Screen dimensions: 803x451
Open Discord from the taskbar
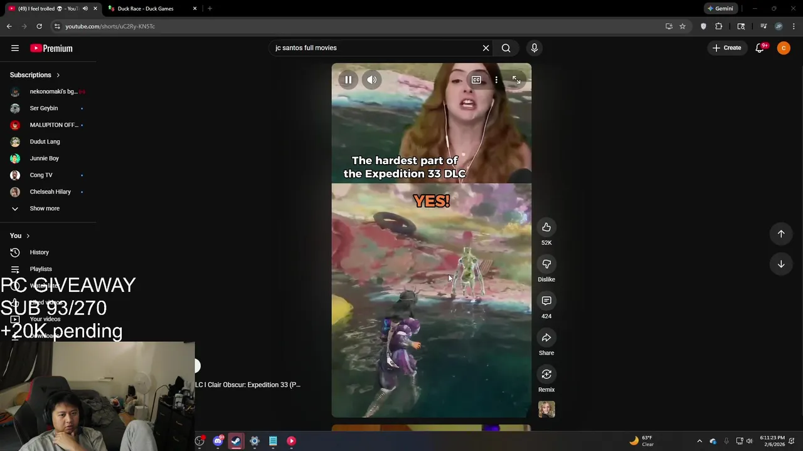[218, 441]
